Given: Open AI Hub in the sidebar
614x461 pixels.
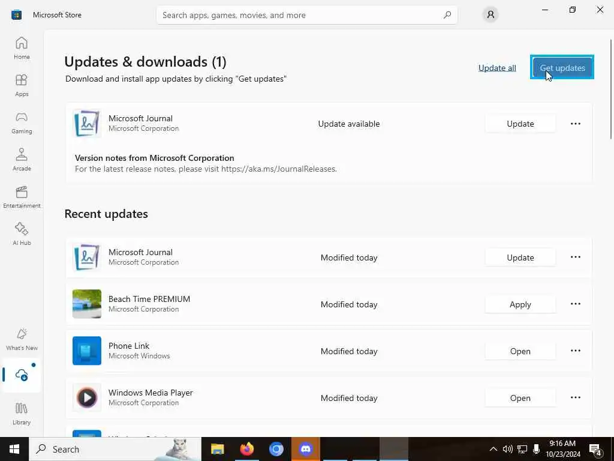Looking at the screenshot, I should (22, 235).
